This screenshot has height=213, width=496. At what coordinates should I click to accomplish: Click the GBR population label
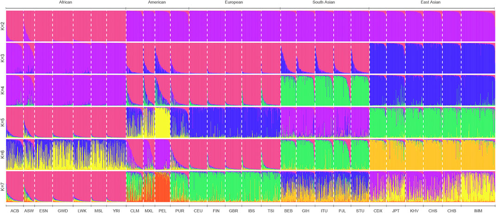pos(233,210)
